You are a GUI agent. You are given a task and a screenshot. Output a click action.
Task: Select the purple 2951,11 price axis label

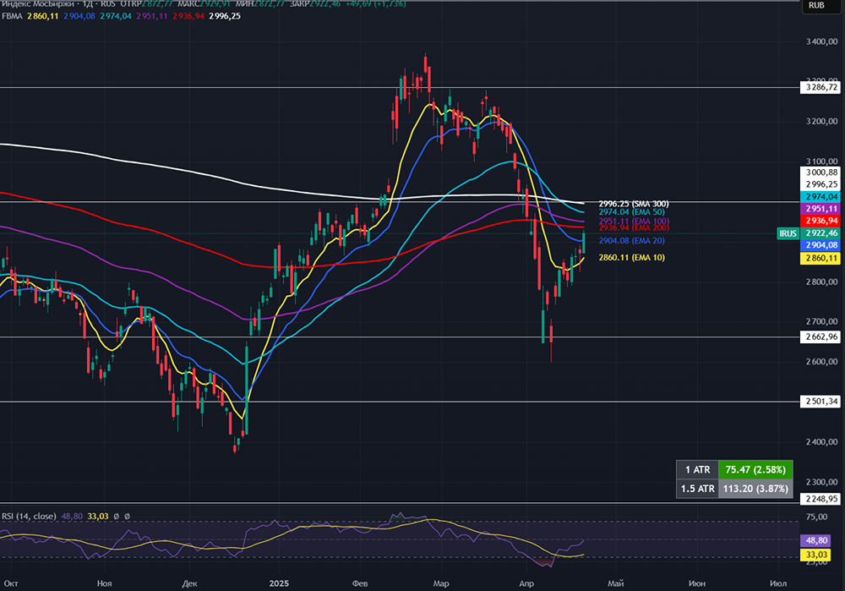(x=820, y=209)
